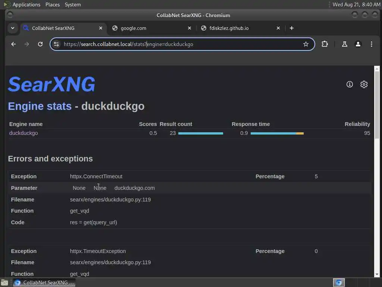Screen dimensions: 382x287
Task: Click the scrollbar down arrow
Action: (x=377, y=274)
